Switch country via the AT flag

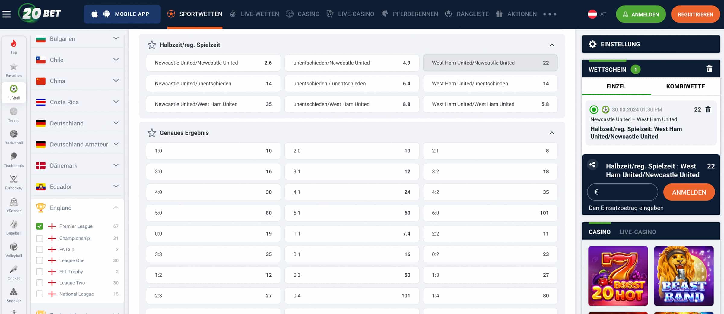click(592, 14)
